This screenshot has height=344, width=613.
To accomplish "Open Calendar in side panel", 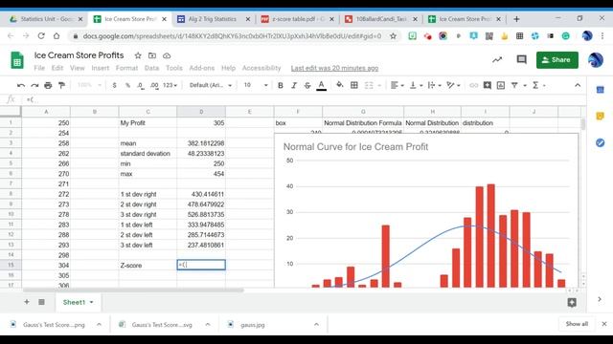I will click(x=601, y=90).
